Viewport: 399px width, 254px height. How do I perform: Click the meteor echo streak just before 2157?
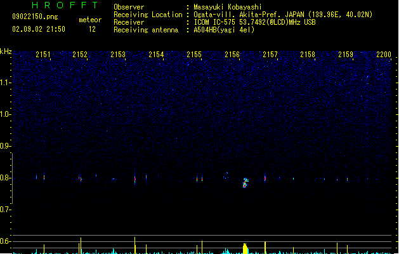point(265,178)
